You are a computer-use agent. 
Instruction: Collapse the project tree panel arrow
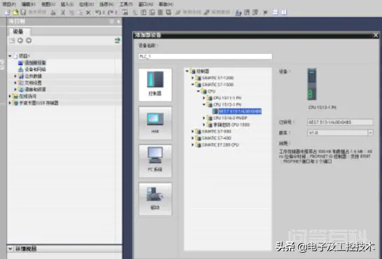118,22
